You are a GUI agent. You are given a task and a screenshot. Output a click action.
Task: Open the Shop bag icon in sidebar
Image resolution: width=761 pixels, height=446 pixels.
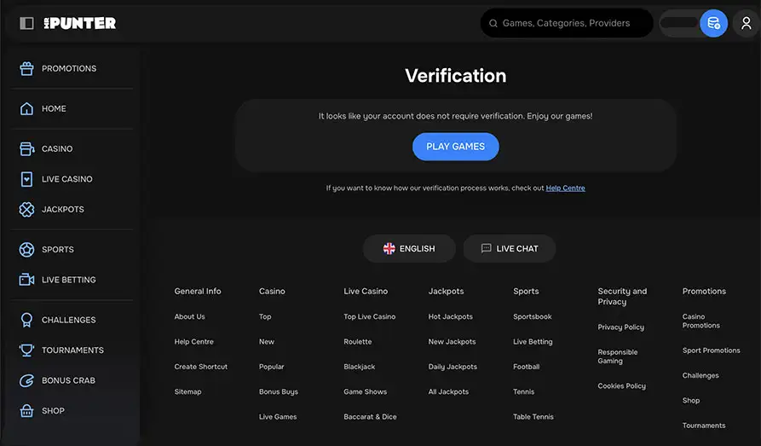26,410
